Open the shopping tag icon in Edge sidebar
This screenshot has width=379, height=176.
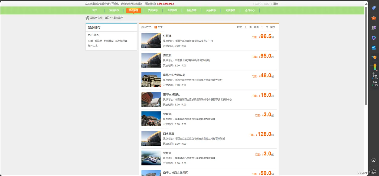(x=374, y=8)
